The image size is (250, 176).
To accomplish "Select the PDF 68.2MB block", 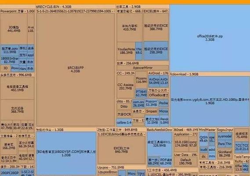I will 166,161.
